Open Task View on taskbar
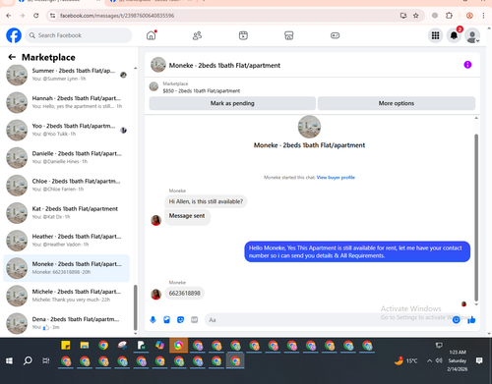The height and width of the screenshot is (384, 492). coord(46,360)
